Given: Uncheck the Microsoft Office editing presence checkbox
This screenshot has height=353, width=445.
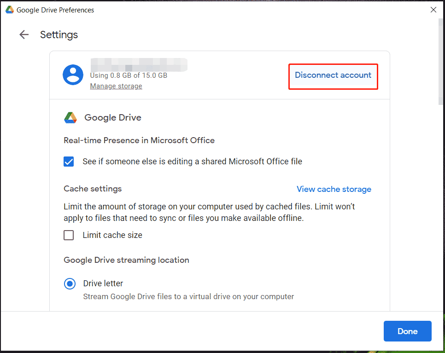Looking at the screenshot, I should pyautogui.click(x=69, y=162).
